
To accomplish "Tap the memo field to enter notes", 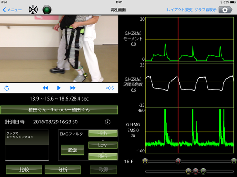I will [27, 145].
